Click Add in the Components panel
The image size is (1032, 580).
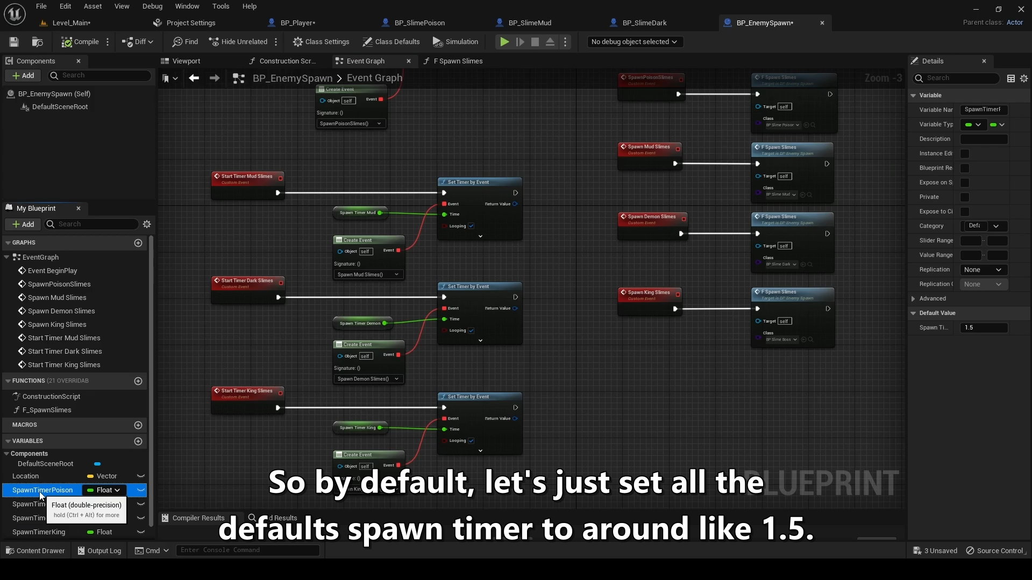(23, 75)
